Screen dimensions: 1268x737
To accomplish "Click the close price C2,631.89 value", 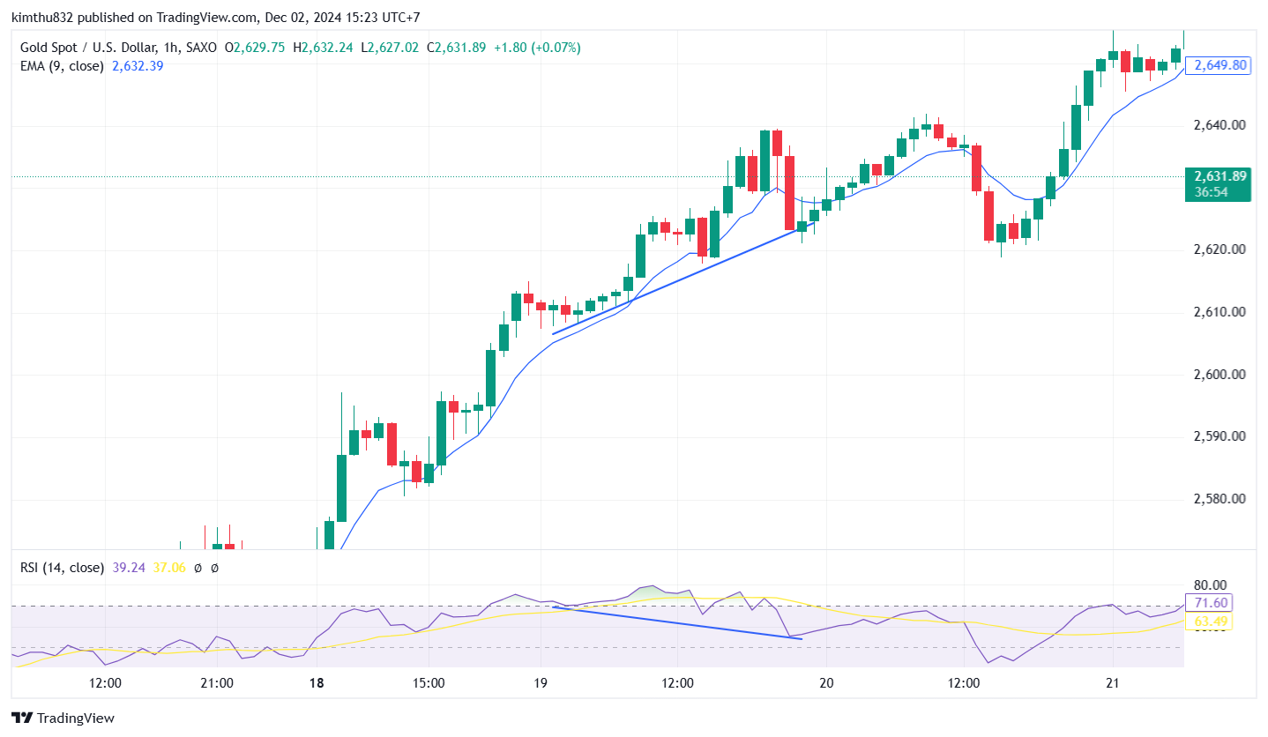I will click(456, 48).
